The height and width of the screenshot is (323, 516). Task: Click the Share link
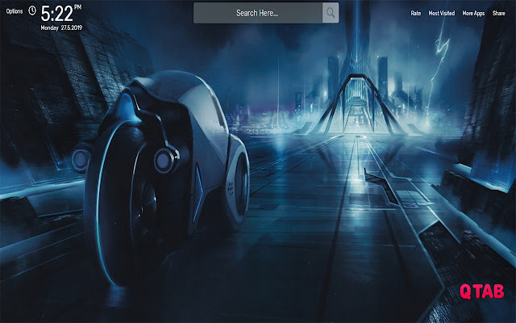498,13
